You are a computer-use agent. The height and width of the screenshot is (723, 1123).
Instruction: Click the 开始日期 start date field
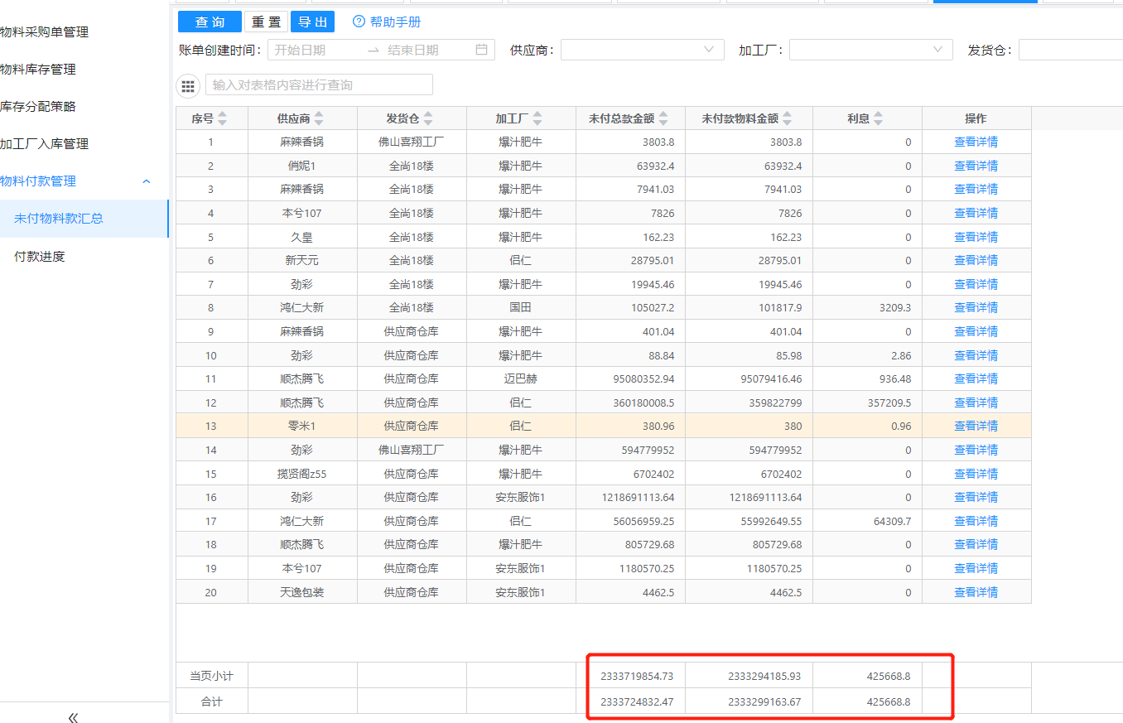(x=315, y=50)
